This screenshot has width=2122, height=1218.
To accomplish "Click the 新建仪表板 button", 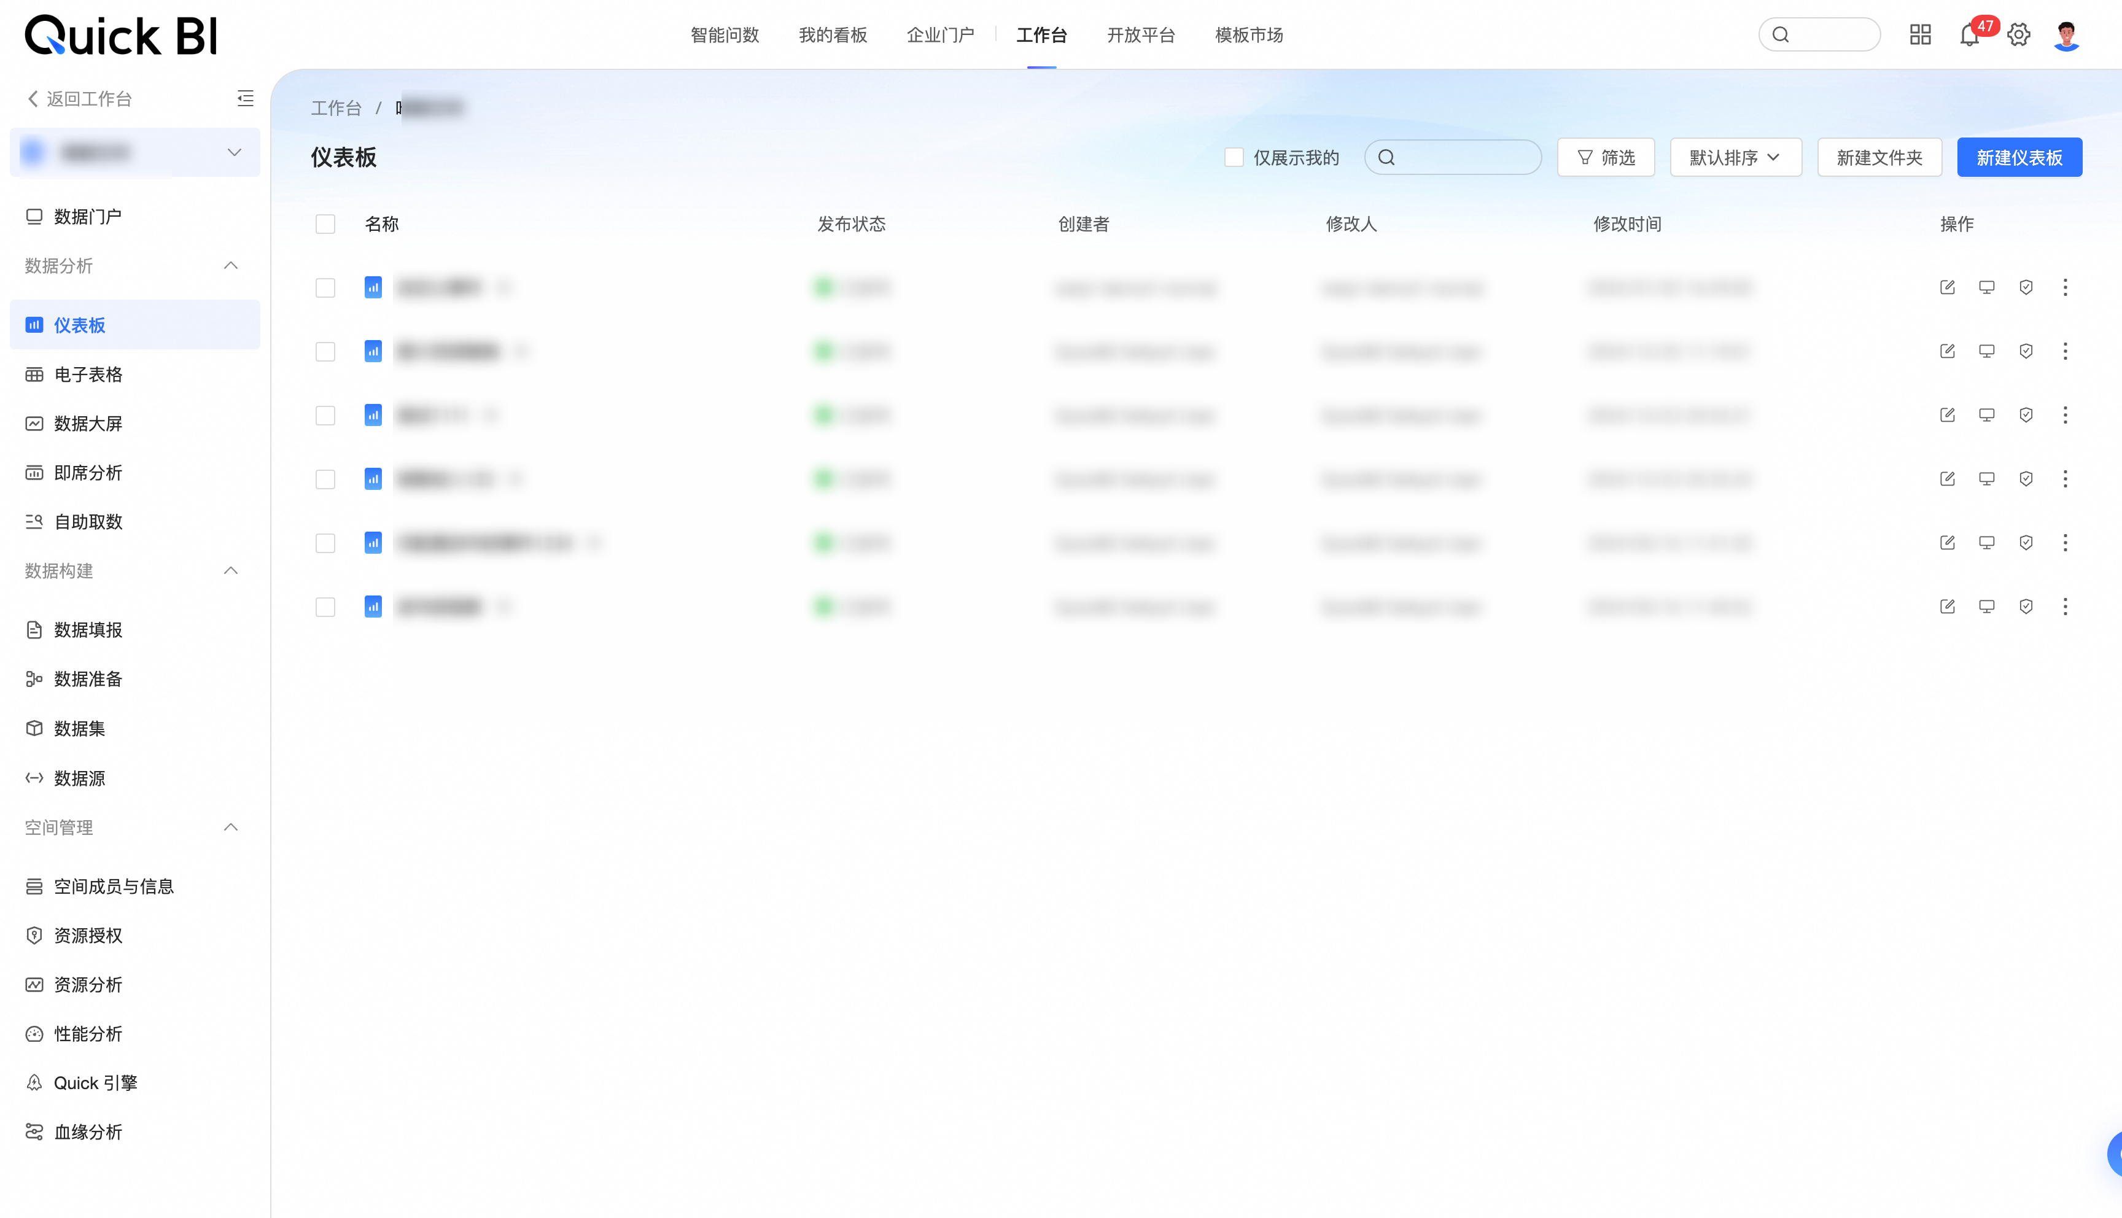I will tap(2019, 157).
